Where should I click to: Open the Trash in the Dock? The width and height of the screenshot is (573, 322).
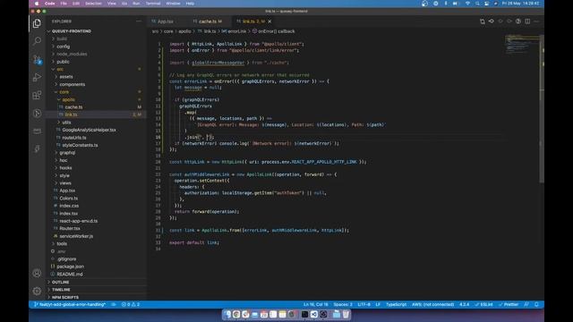[x=346, y=314]
